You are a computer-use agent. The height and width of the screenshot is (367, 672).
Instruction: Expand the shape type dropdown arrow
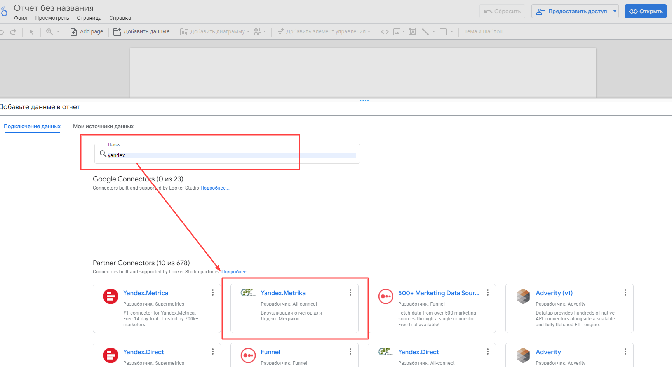point(452,31)
